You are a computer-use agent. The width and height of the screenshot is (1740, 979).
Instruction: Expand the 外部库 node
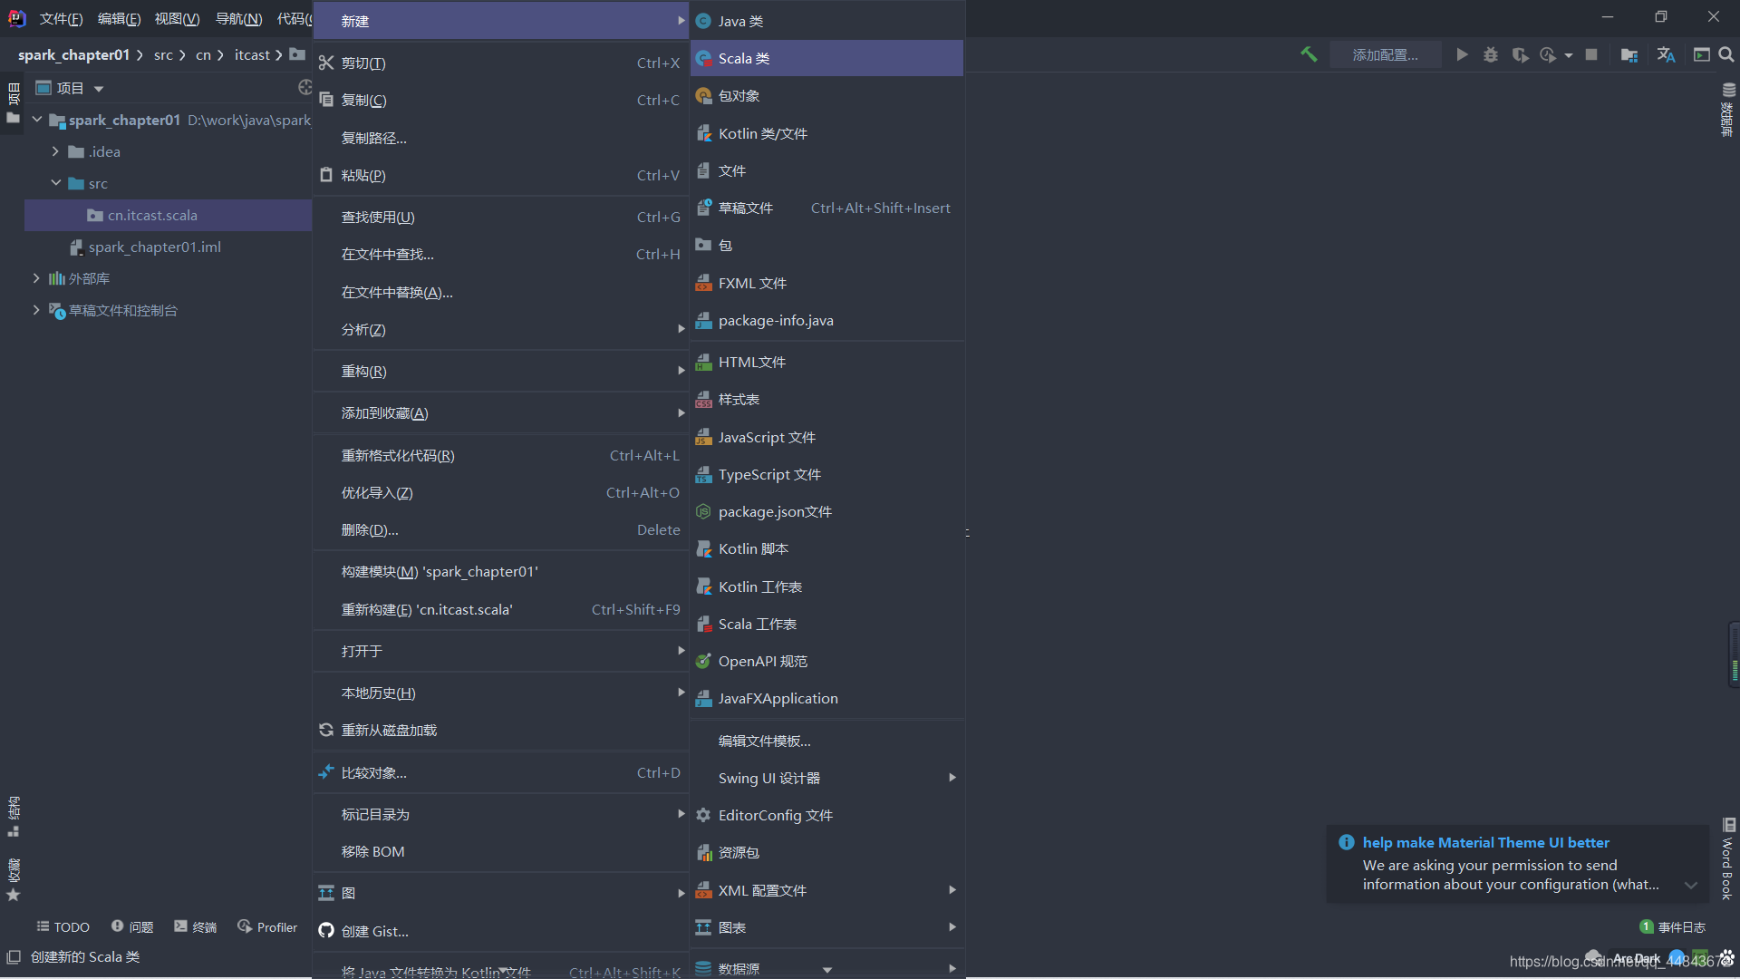click(36, 278)
